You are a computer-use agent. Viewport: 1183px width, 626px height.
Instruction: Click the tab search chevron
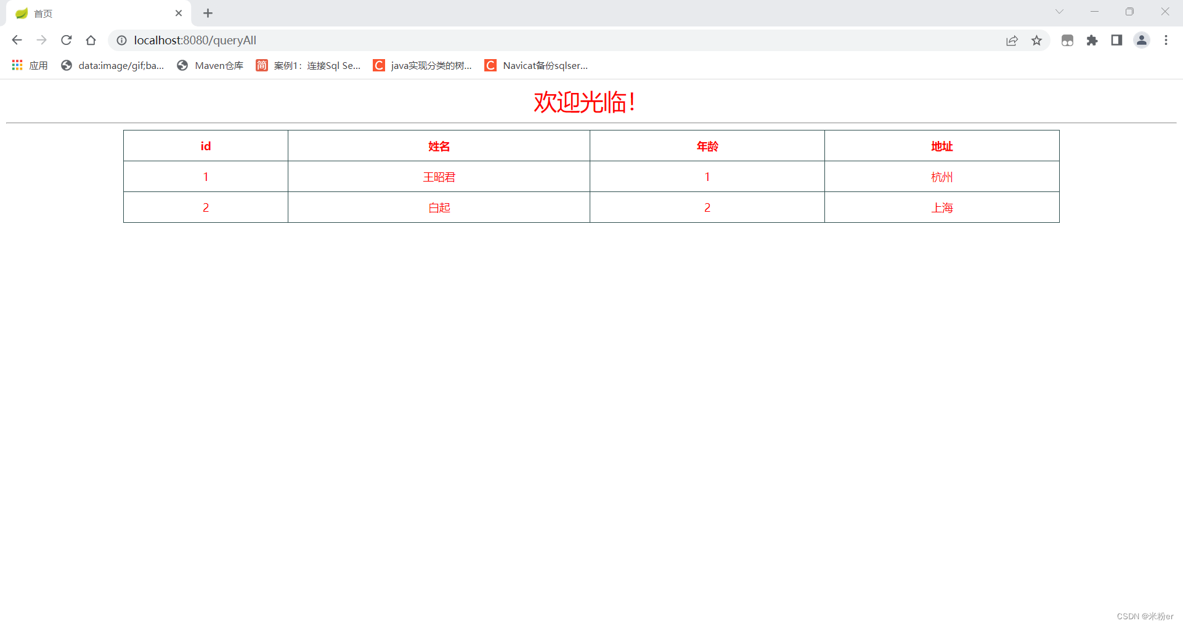click(1060, 11)
